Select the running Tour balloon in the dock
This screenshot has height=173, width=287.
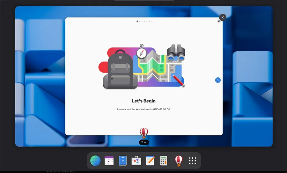click(x=179, y=161)
